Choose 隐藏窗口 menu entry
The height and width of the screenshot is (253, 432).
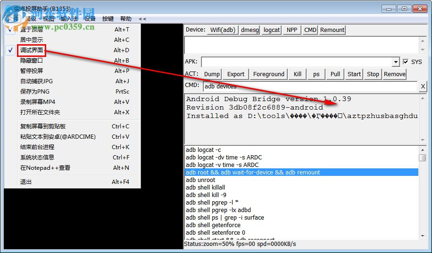(x=73, y=61)
